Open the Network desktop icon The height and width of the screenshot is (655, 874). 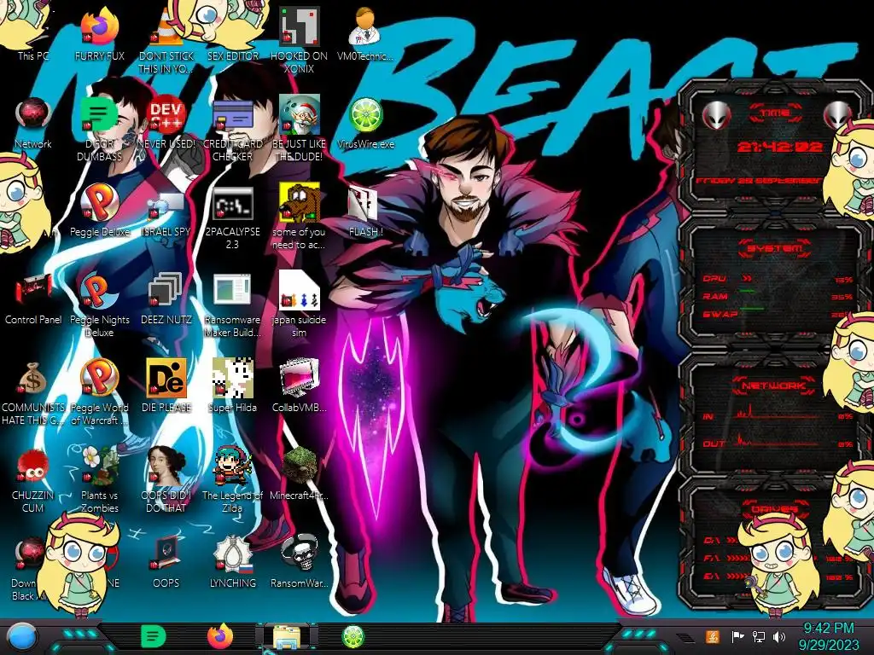point(33,123)
